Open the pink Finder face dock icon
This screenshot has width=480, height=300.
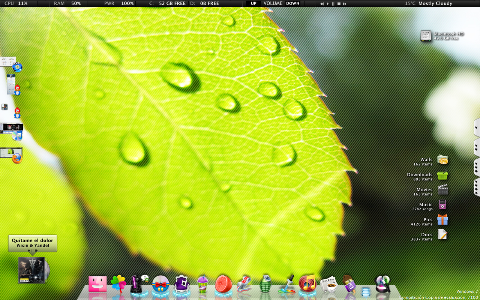click(x=97, y=284)
